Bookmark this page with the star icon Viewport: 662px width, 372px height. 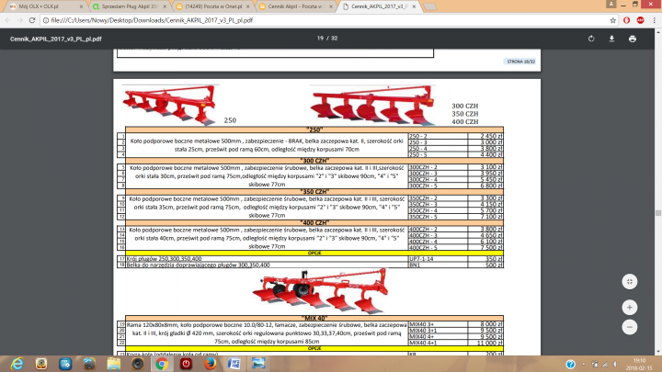611,18
